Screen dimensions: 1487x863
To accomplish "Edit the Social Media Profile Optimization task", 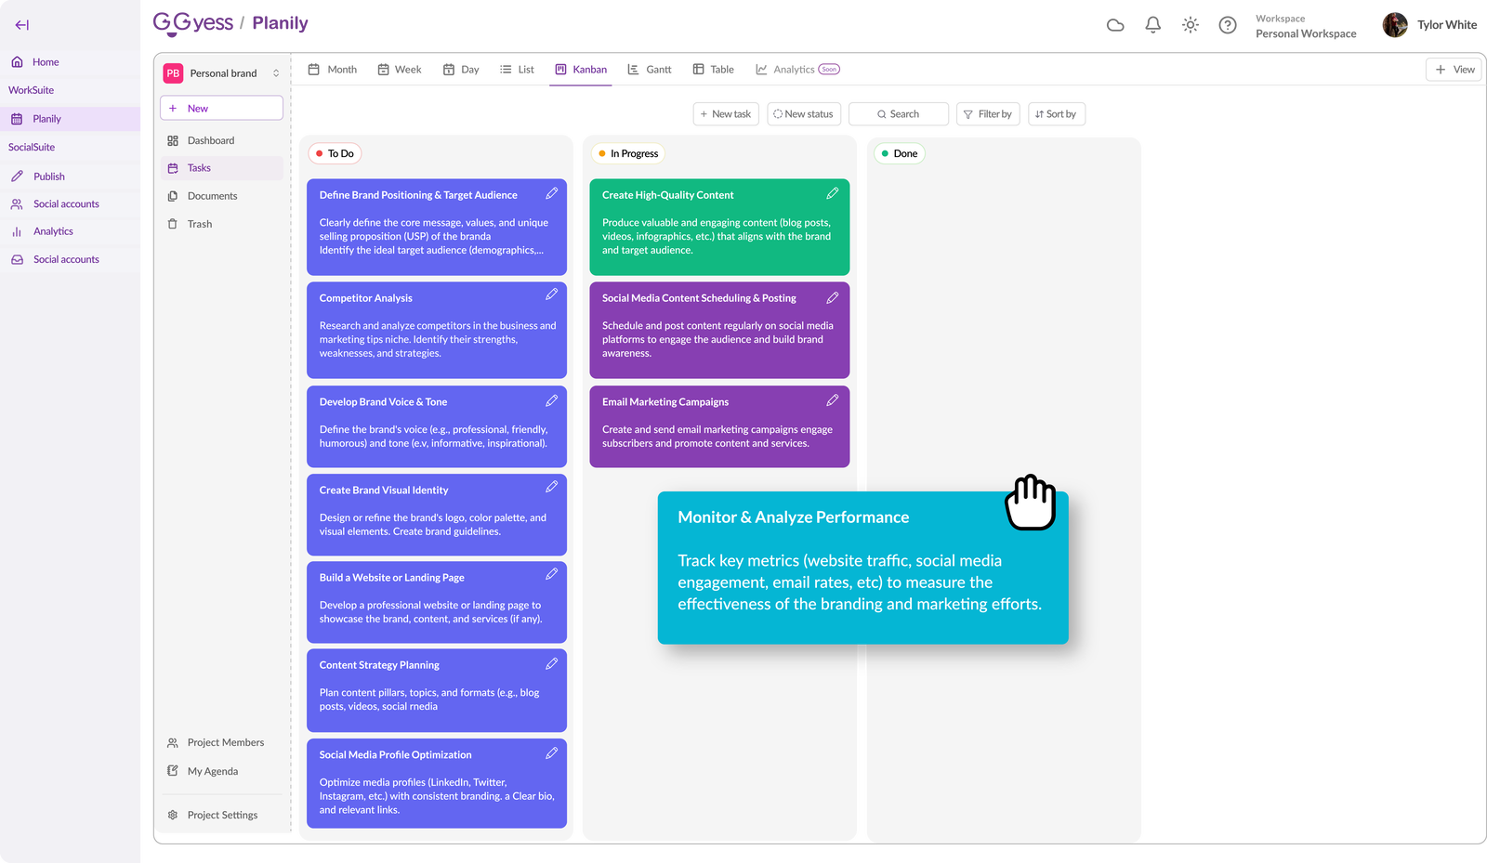I will click(x=551, y=753).
